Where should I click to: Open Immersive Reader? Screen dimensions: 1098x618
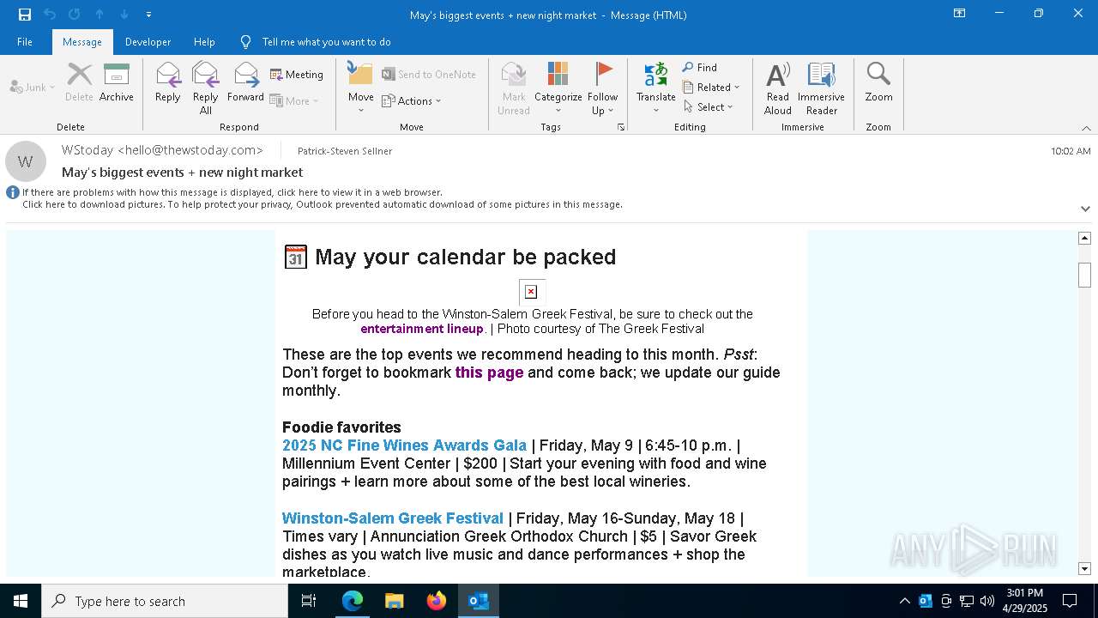tap(822, 88)
